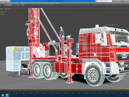Screen dimensions: 129x97
Task: Click the search binoculars icon
Action: pyautogui.click(x=113, y=1)
